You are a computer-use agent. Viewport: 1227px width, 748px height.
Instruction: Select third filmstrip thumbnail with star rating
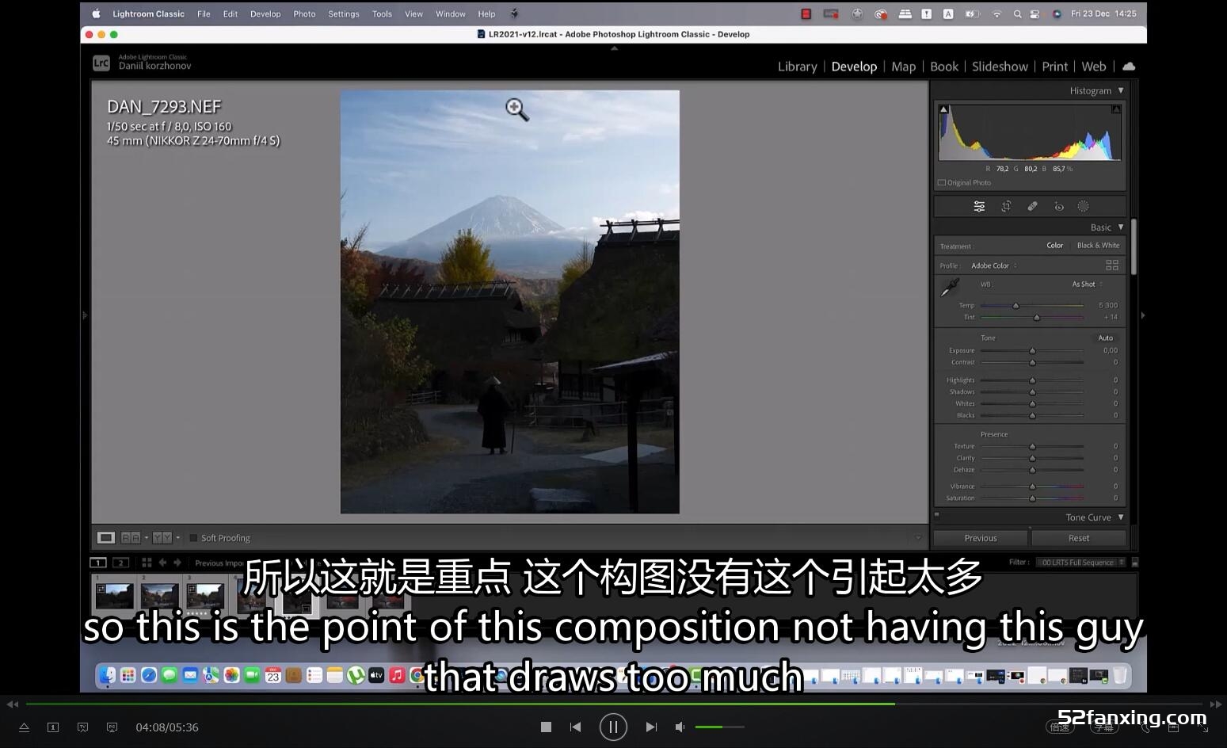tap(205, 597)
